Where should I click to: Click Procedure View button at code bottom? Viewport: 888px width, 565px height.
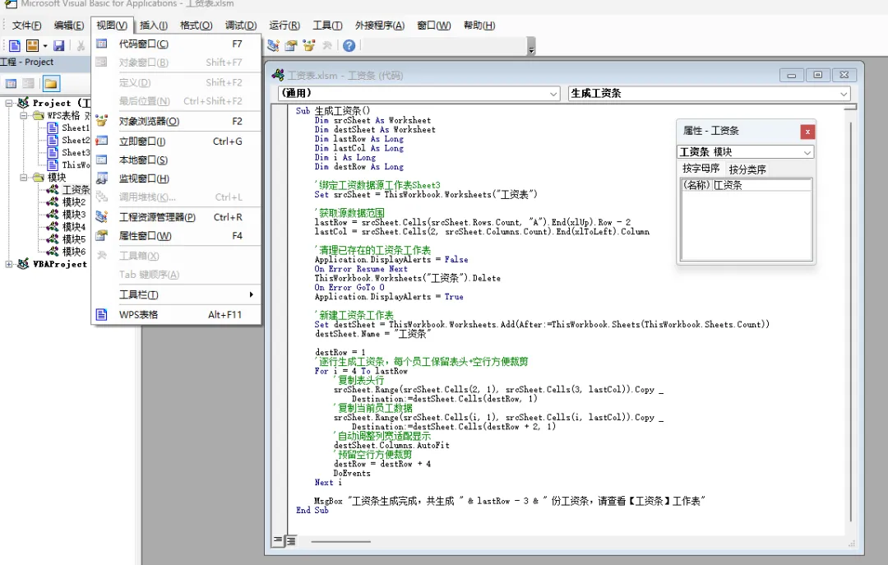pyautogui.click(x=278, y=540)
